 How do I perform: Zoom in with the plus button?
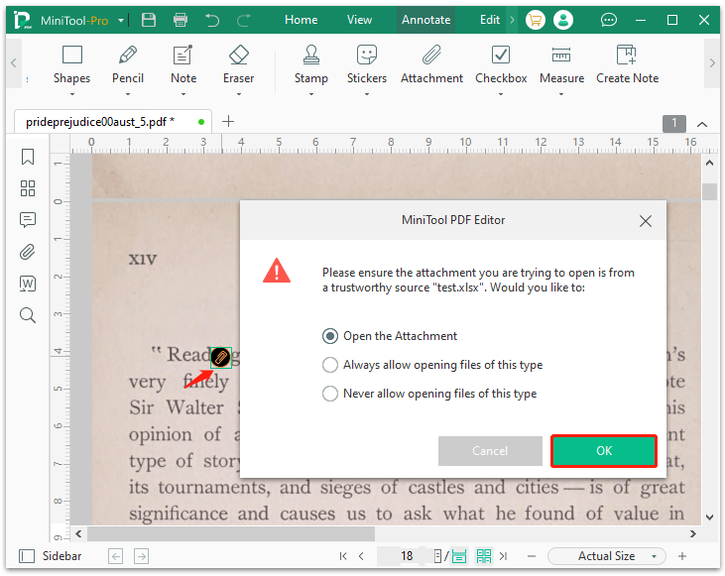[682, 556]
